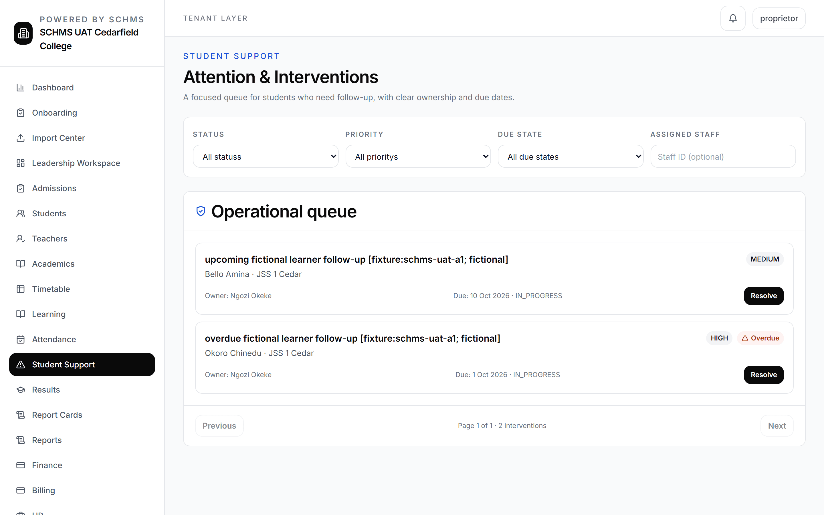The image size is (824, 515).
Task: Click the Import Center upload icon
Action: pyautogui.click(x=21, y=138)
